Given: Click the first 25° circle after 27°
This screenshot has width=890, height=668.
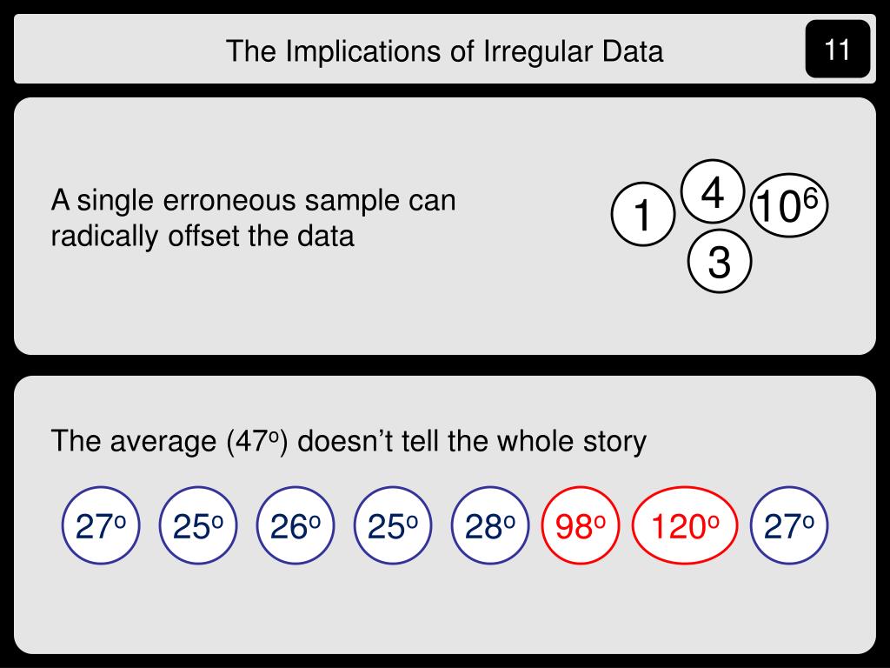Looking at the screenshot, I should 198,525.
